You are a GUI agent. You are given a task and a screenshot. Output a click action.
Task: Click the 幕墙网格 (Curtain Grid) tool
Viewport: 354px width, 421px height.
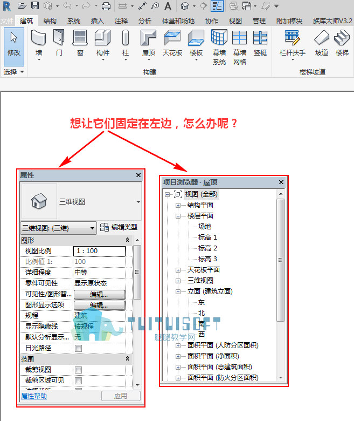tap(240, 47)
